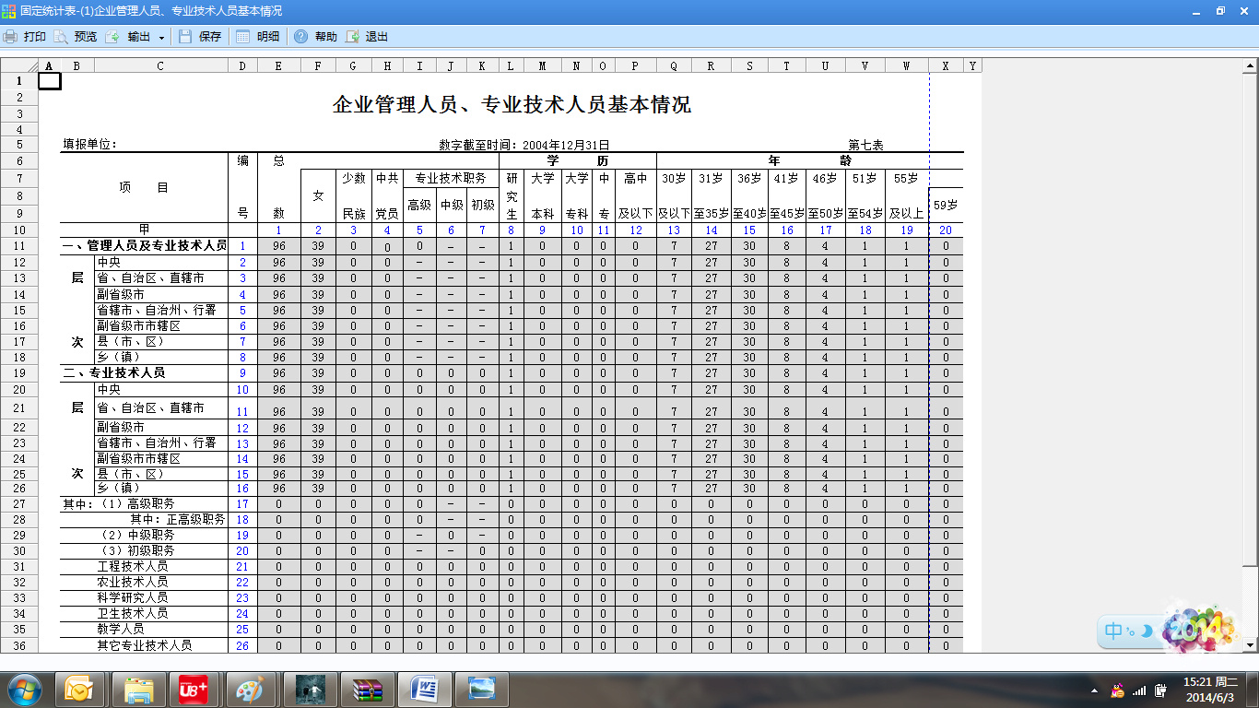Click the （3）初级职务 row label

tap(135, 550)
